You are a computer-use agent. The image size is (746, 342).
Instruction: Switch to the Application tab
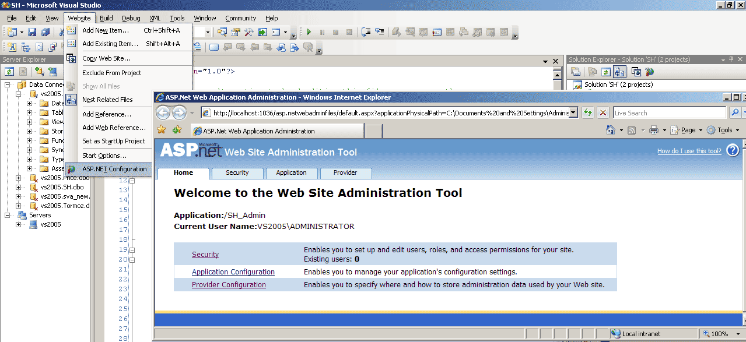click(292, 173)
